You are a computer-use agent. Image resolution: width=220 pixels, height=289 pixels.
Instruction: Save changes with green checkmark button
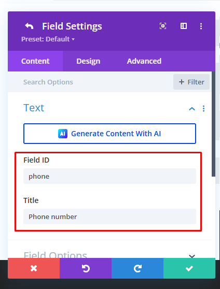pos(189,268)
